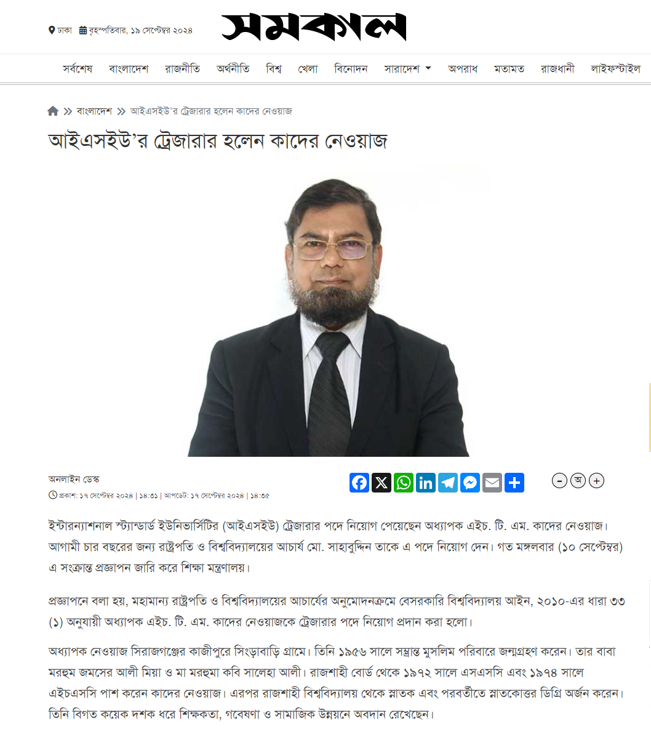Share article on LinkedIn
Viewport: 651px width, 756px height.
pyautogui.click(x=426, y=483)
